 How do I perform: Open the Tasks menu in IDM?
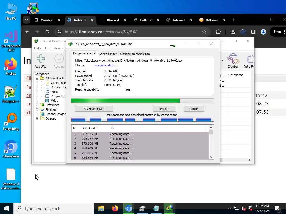pyautogui.click(x=37, y=48)
